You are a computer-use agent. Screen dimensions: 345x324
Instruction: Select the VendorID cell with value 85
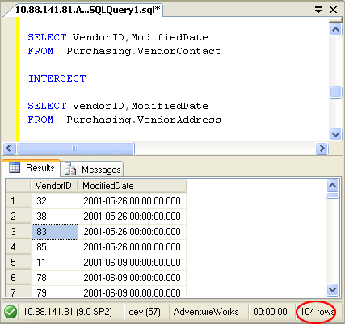(55, 247)
